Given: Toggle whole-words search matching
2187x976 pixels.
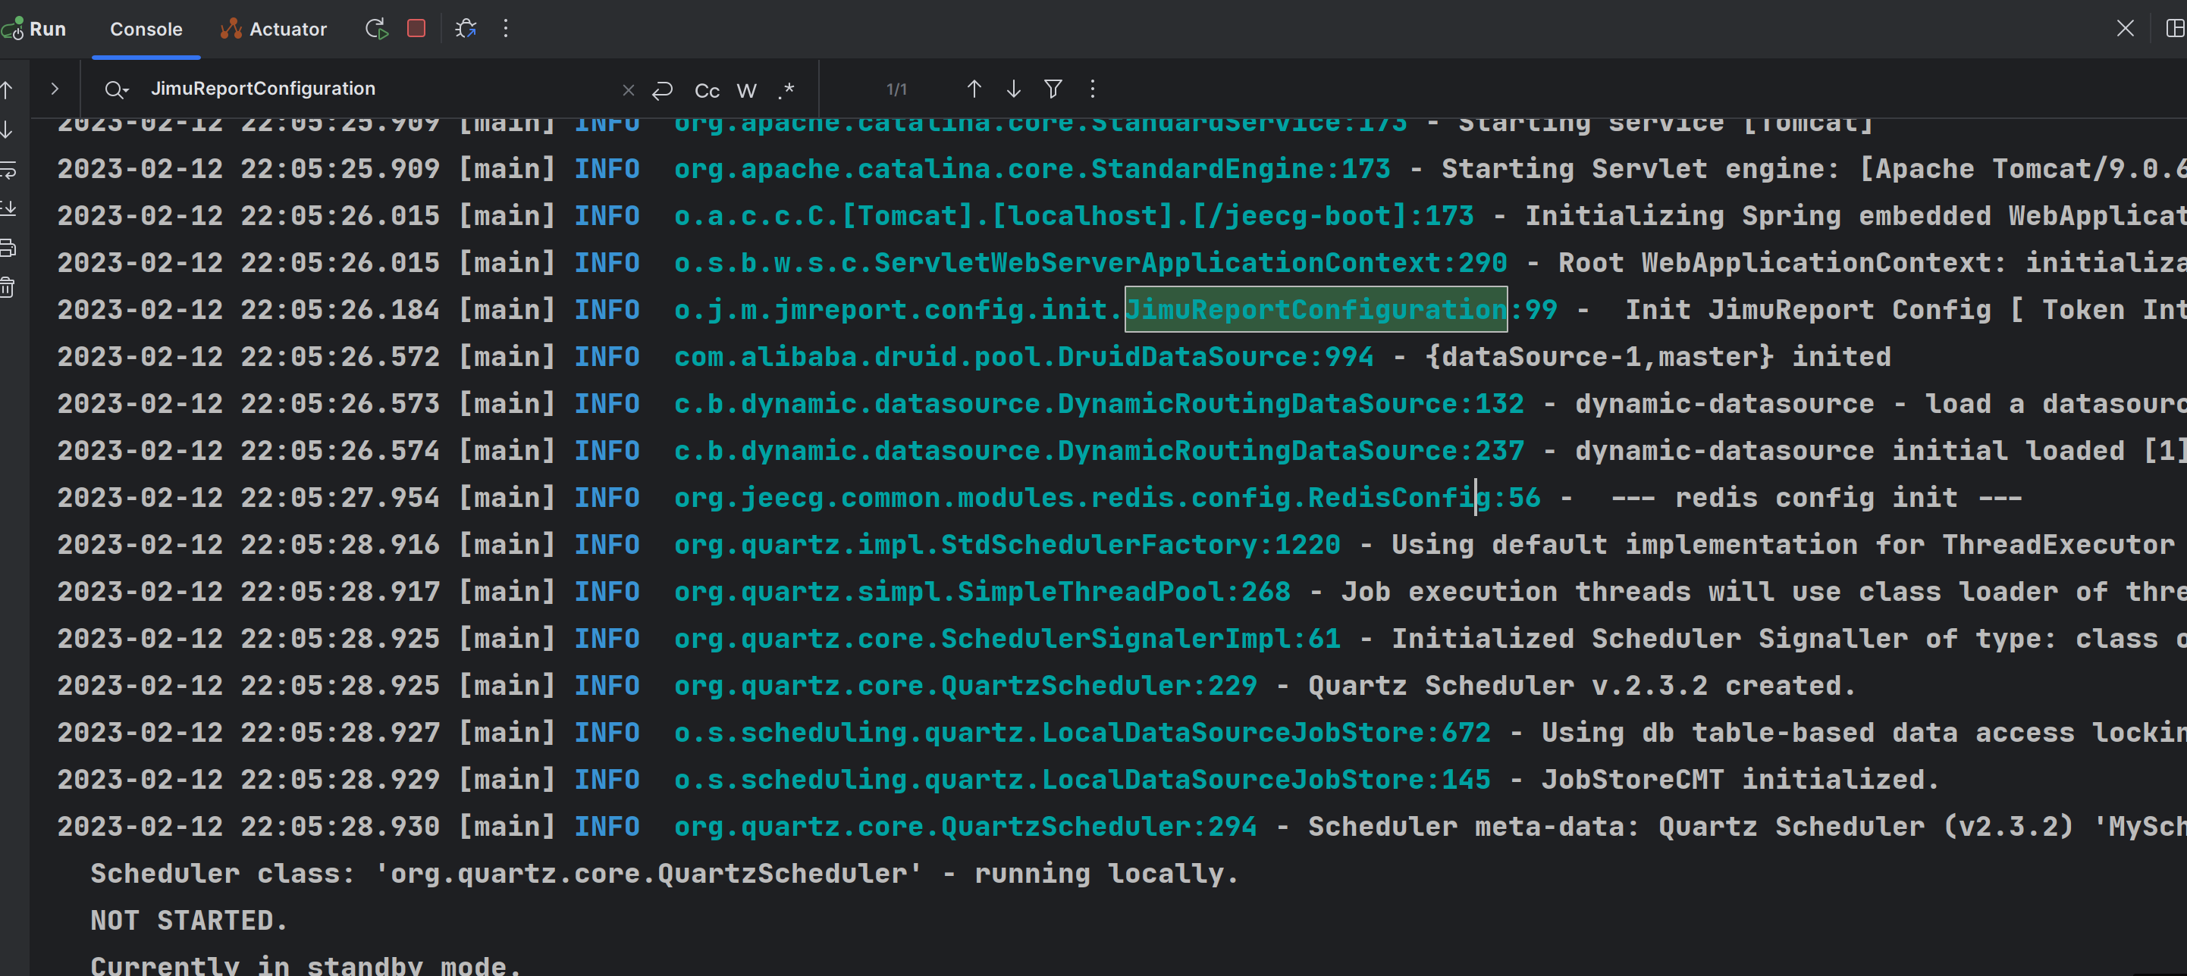Looking at the screenshot, I should tap(746, 90).
